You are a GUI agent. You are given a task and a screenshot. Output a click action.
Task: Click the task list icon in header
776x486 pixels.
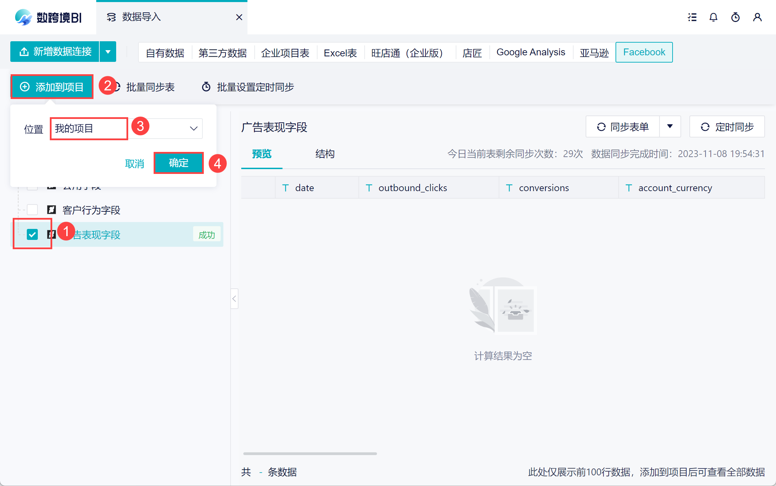[692, 17]
